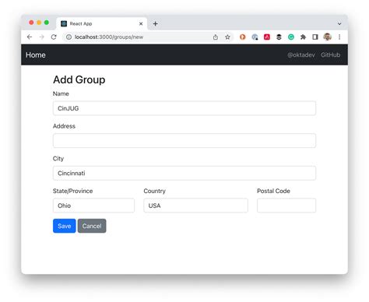Image resolution: width=369 pixels, height=302 pixels.
Task: Click the site info icon in the address bar
Action: (x=69, y=37)
